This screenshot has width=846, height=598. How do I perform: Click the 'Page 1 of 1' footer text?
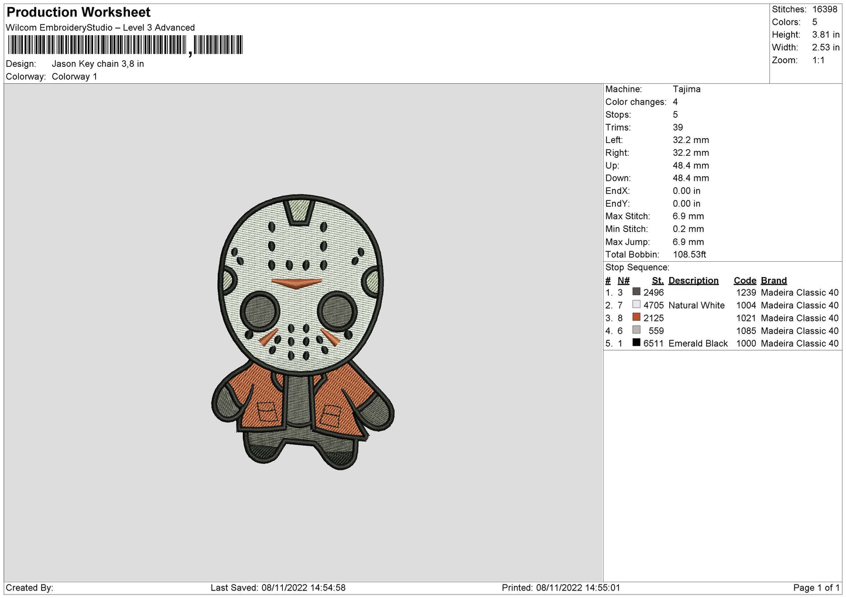[816, 587]
